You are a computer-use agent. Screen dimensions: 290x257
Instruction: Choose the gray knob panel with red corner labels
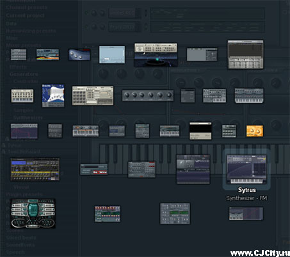[142, 169]
